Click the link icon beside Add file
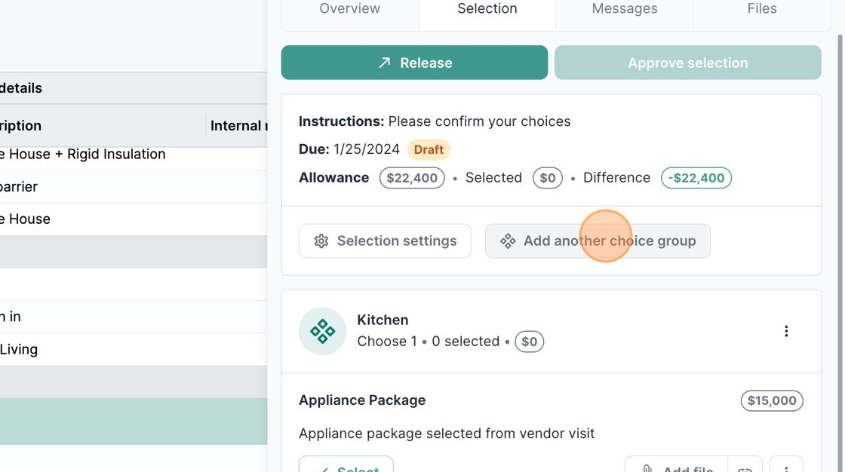The width and height of the screenshot is (845, 472). click(x=745, y=467)
